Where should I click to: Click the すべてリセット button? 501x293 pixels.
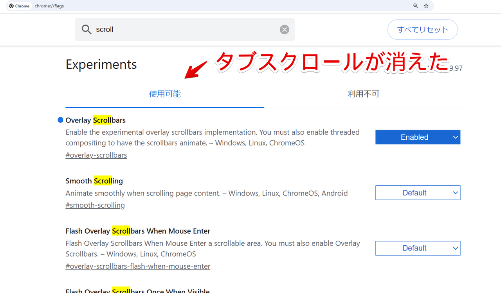click(x=422, y=30)
